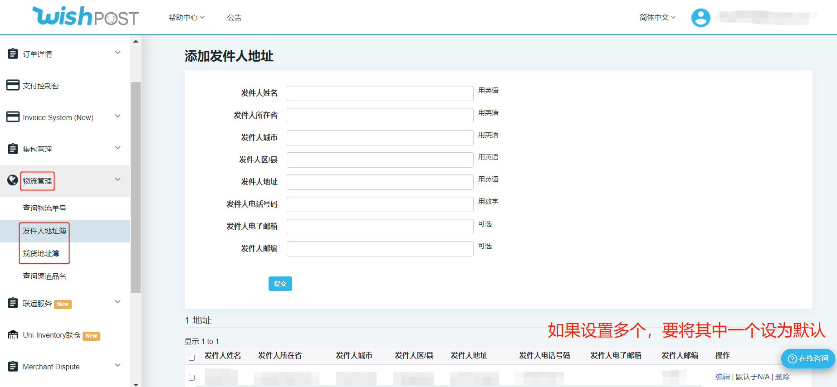Click the 发件人区/县 column header
The height and width of the screenshot is (387, 837).
414,355
